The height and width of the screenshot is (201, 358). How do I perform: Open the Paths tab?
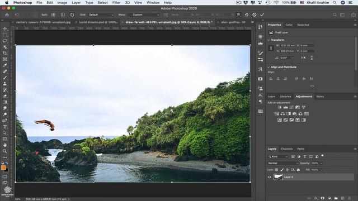coord(301,149)
